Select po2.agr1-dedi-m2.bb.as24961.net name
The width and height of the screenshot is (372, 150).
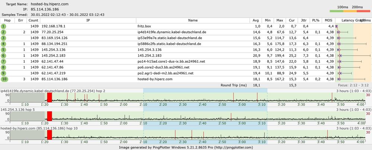click(x=165, y=73)
